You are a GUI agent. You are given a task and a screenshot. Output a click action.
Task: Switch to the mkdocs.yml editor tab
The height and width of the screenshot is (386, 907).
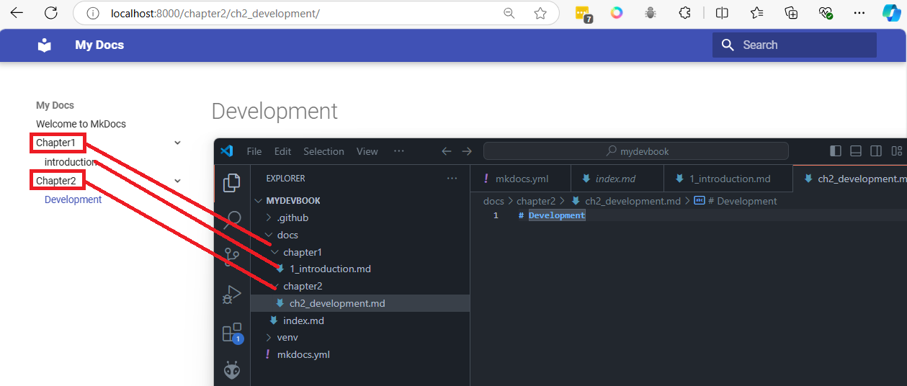click(522, 179)
